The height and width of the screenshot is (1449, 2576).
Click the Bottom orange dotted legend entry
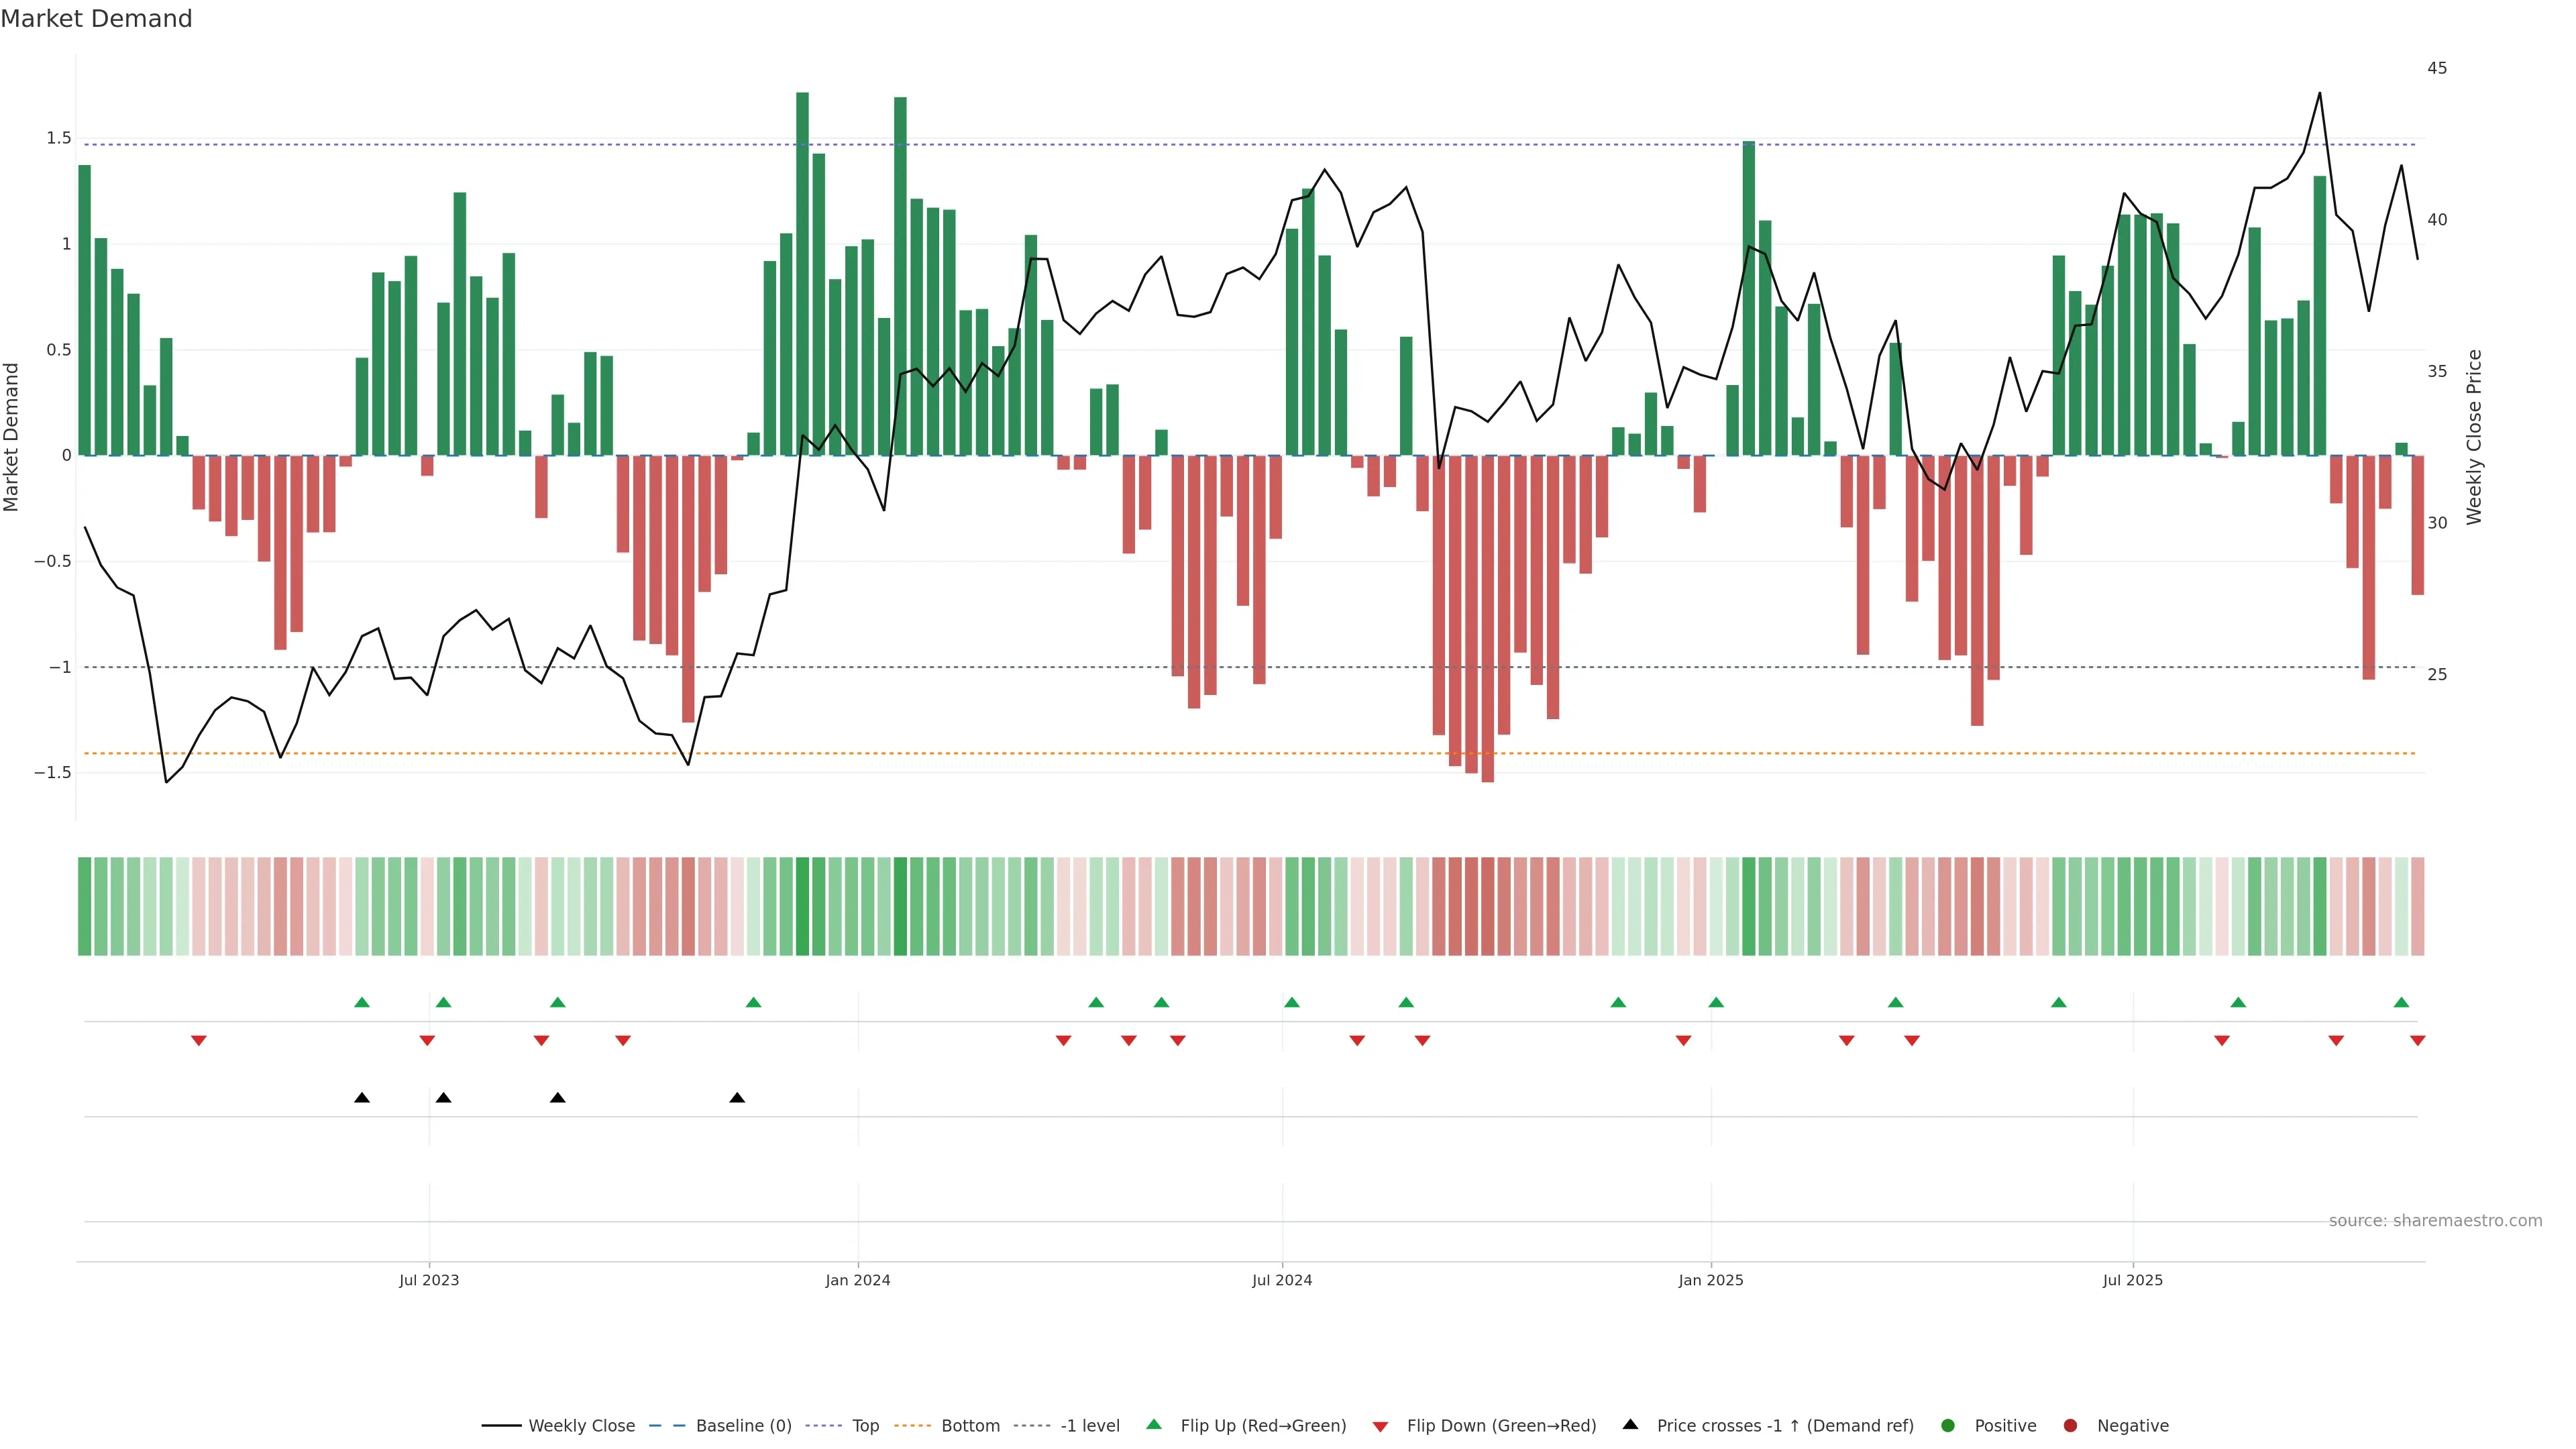point(912,1426)
